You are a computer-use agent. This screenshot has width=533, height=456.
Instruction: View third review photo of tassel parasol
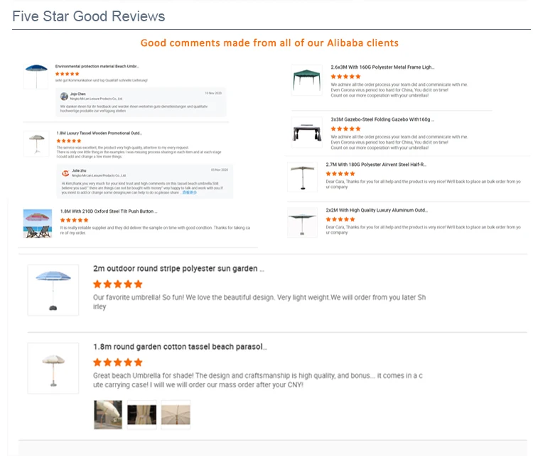tap(176, 415)
